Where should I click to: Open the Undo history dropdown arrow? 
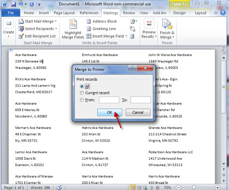[26, 4]
